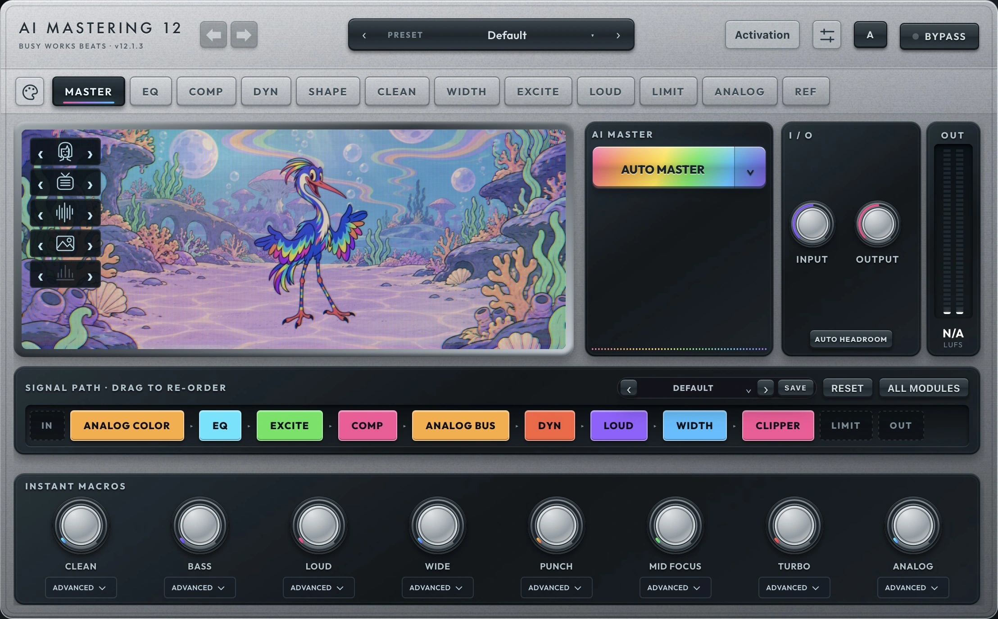Open the color palette theme icon

[30, 92]
